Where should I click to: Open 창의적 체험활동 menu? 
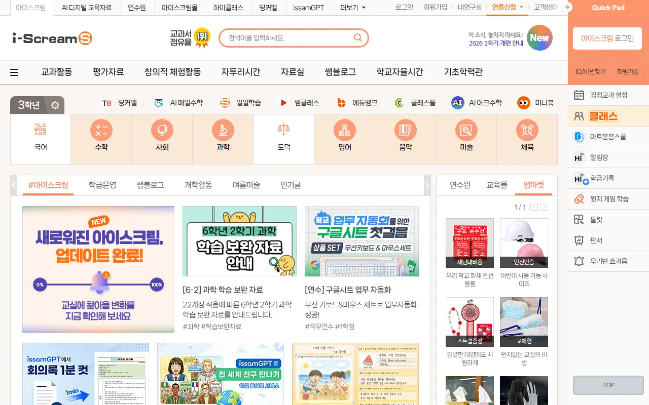click(172, 72)
